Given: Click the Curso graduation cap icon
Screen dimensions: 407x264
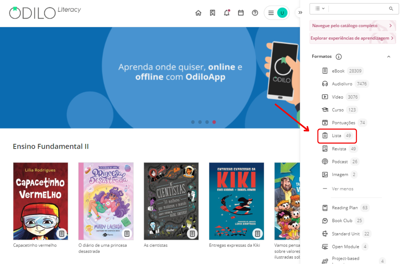Looking at the screenshot, I should 325,110.
